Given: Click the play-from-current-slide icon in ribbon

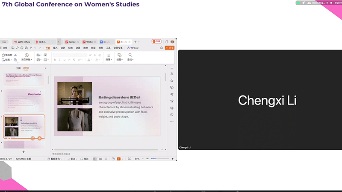Looking at the screenshot, I should point(27,55).
